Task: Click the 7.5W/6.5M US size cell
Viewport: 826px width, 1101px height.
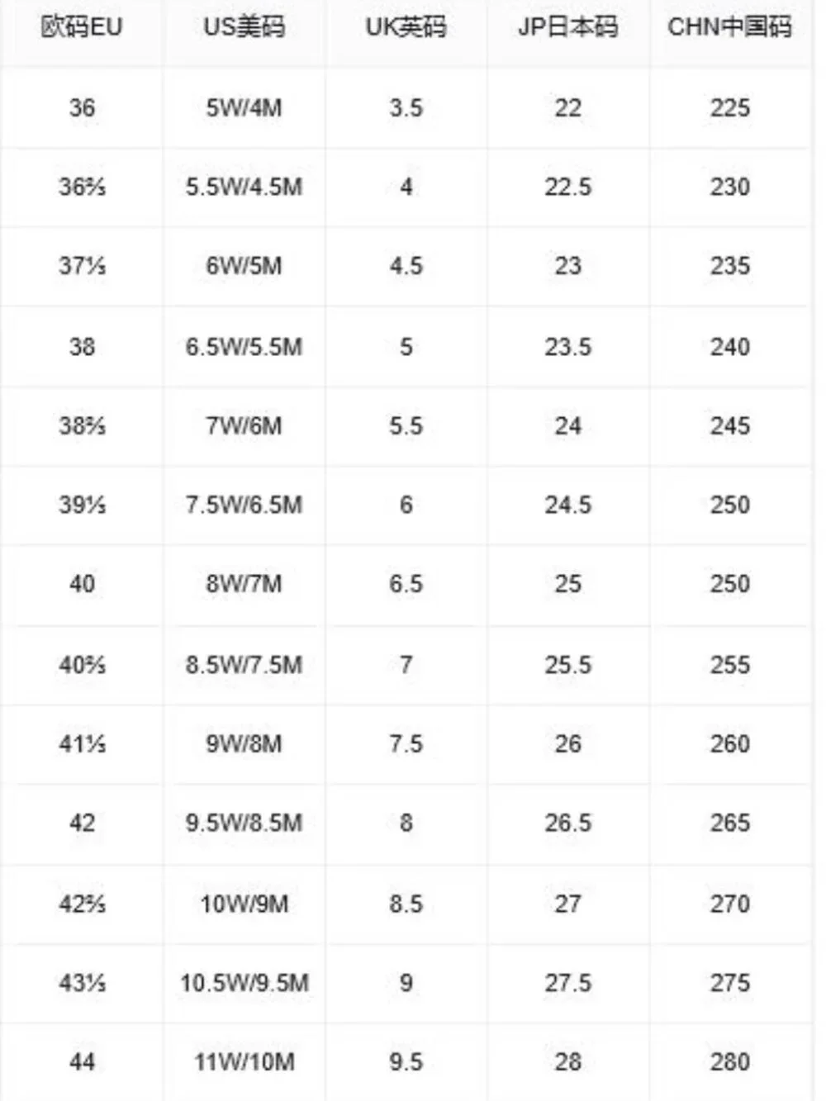Action: point(244,505)
